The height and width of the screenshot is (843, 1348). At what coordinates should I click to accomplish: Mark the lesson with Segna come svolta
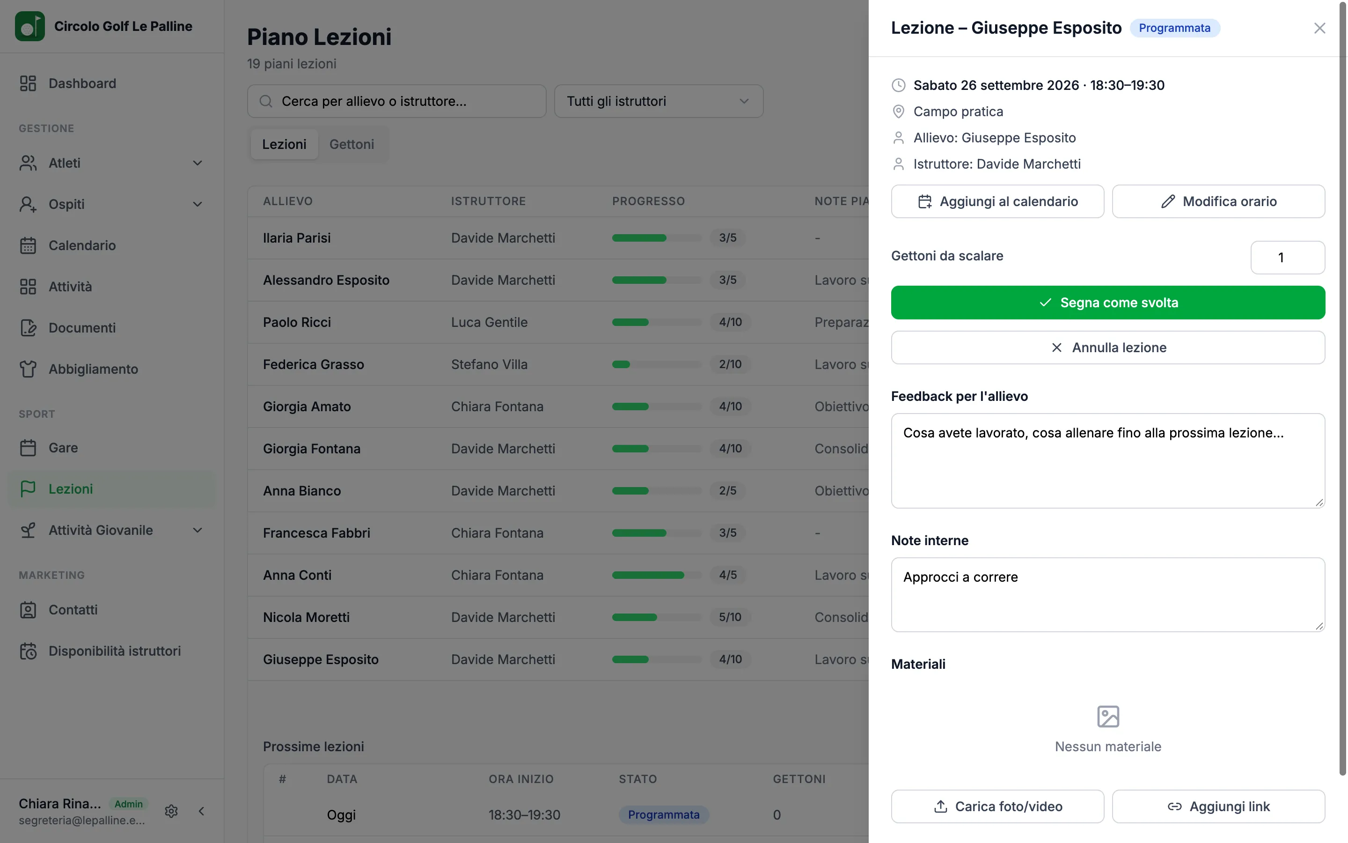pos(1107,303)
